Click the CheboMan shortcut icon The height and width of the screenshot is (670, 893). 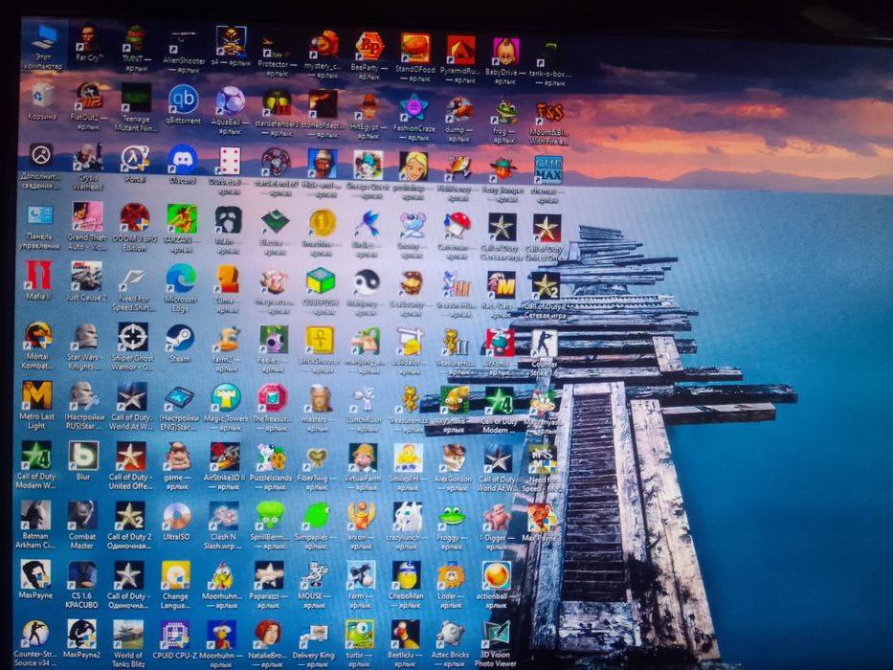(x=406, y=575)
